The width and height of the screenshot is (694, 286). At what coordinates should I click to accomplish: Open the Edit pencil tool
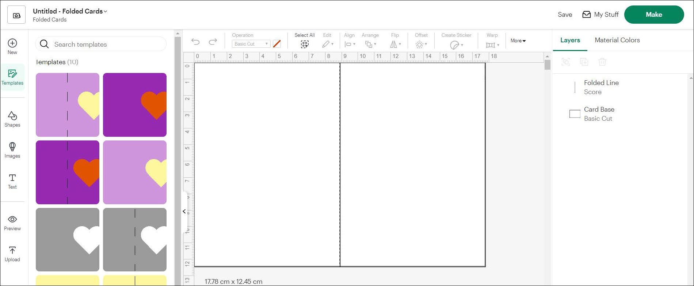point(327,44)
